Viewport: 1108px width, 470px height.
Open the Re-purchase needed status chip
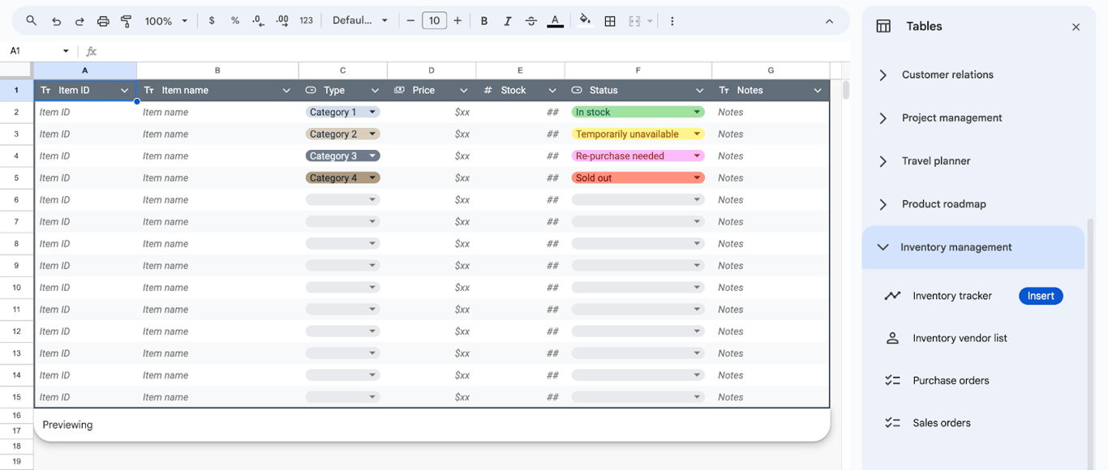(638, 156)
